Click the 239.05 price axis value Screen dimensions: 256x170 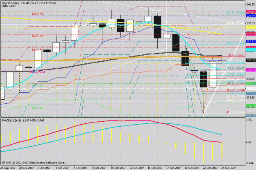(x=251, y=23)
